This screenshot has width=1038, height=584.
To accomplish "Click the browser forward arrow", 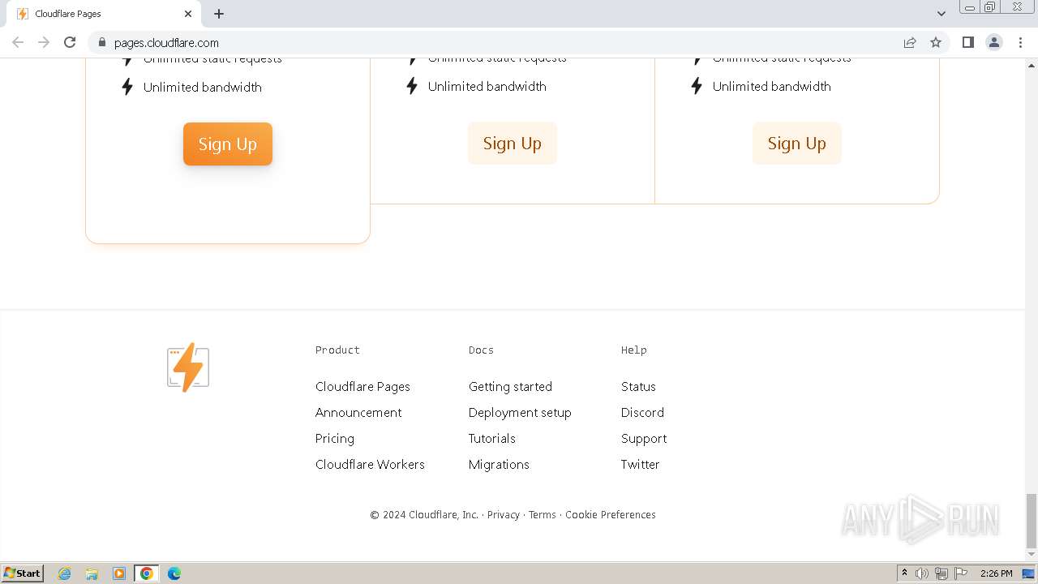I will pos(44,42).
